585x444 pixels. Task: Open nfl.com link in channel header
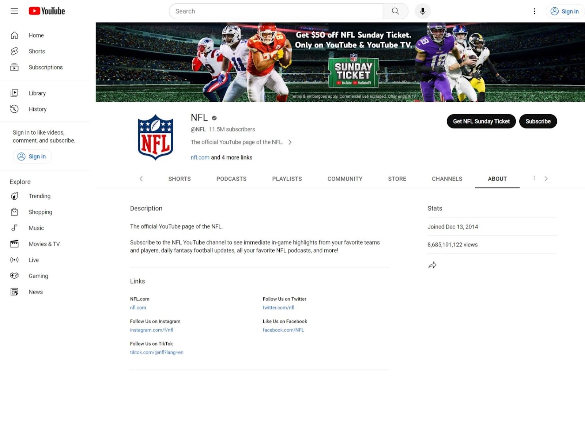200,158
